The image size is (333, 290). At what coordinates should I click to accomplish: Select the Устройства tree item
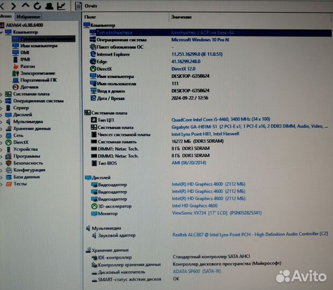coord(25,149)
